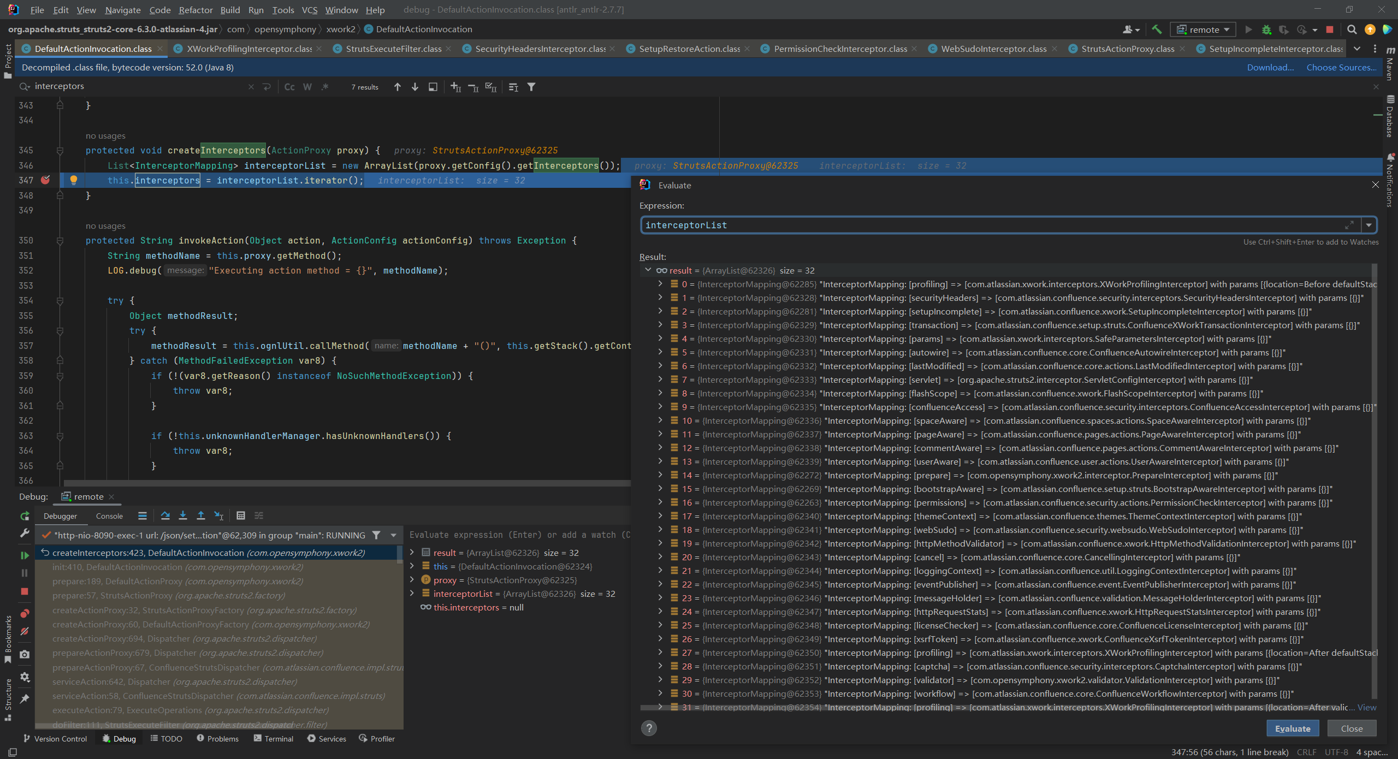Click the filter interceptors search icon
The width and height of the screenshot is (1398, 759).
535,86
